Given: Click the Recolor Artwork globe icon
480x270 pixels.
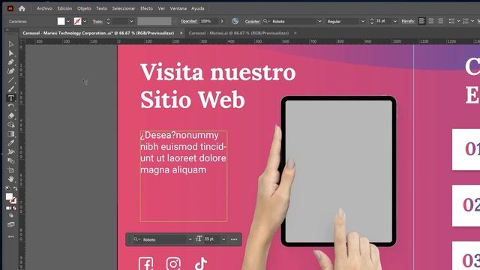Looking at the screenshot, I should pyautogui.click(x=235, y=21).
